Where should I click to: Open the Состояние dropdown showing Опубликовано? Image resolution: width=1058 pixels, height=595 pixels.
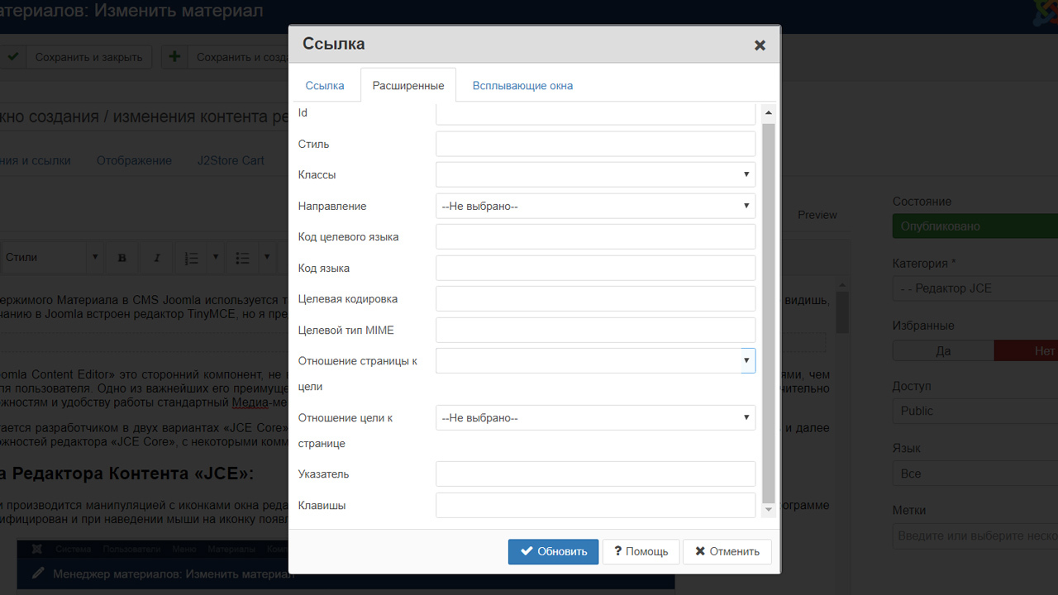pyautogui.click(x=975, y=226)
